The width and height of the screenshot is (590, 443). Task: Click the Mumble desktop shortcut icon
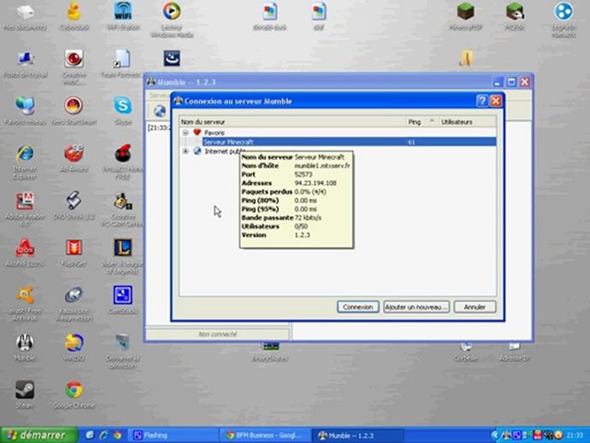click(25, 343)
